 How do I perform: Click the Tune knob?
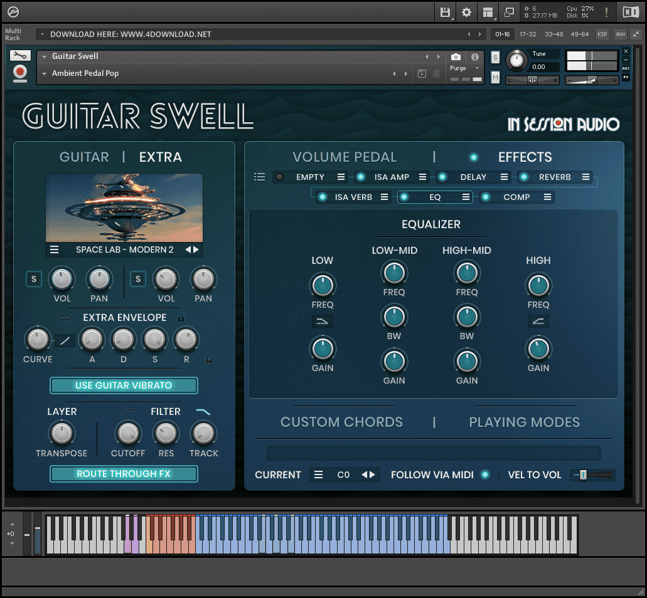(516, 61)
